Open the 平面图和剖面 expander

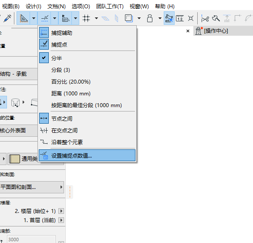pyautogui.click(x=32, y=187)
